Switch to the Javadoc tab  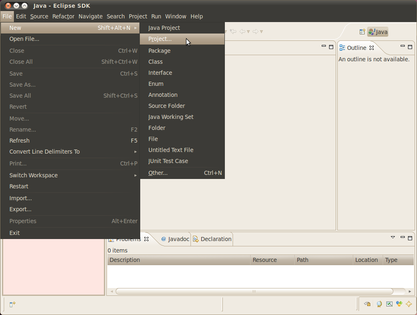pos(175,239)
